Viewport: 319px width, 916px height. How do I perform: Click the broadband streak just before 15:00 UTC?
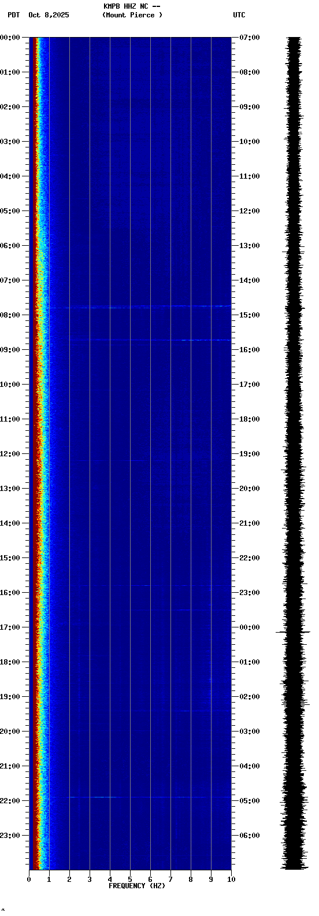[x=139, y=307]
